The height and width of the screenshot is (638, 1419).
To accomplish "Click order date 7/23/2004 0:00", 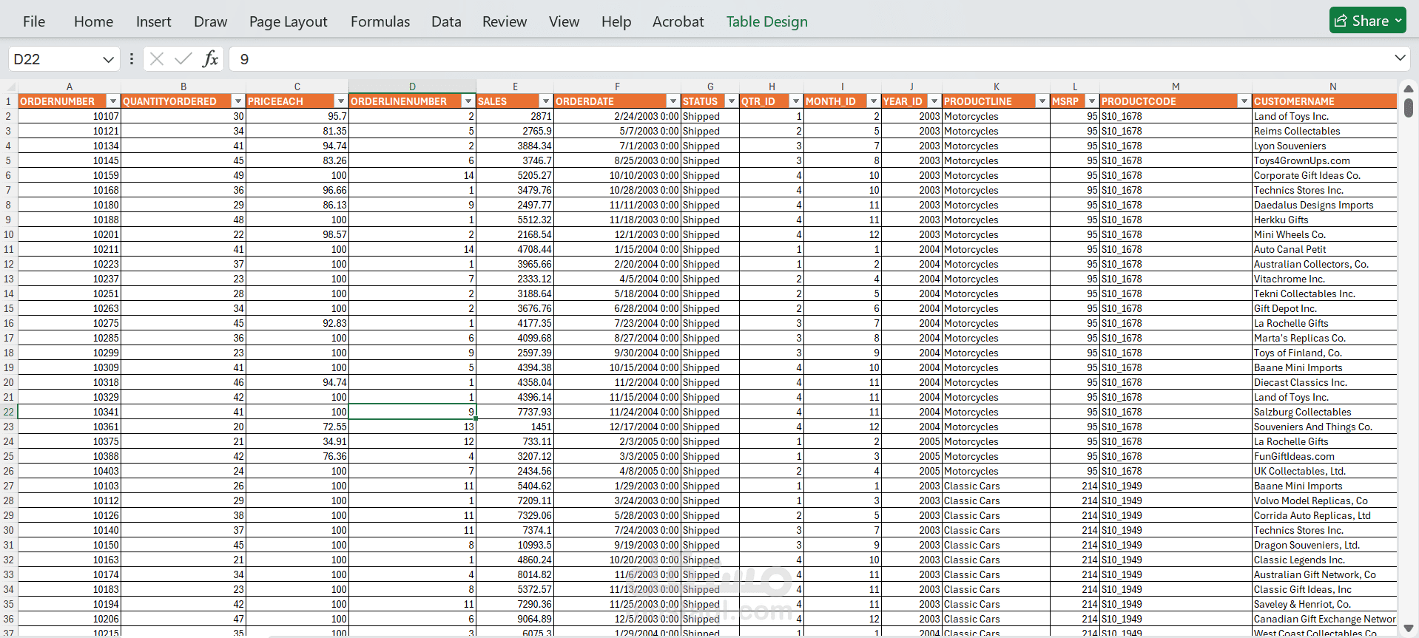I will [x=617, y=323].
